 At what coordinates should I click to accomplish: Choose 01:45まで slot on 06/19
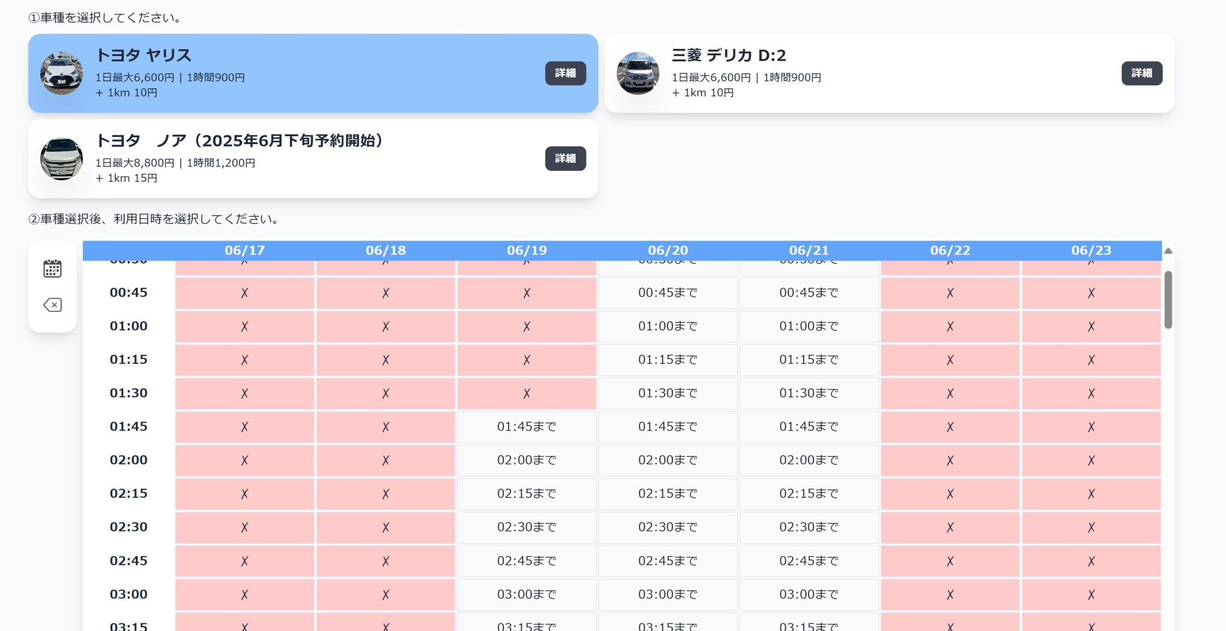[x=526, y=426]
